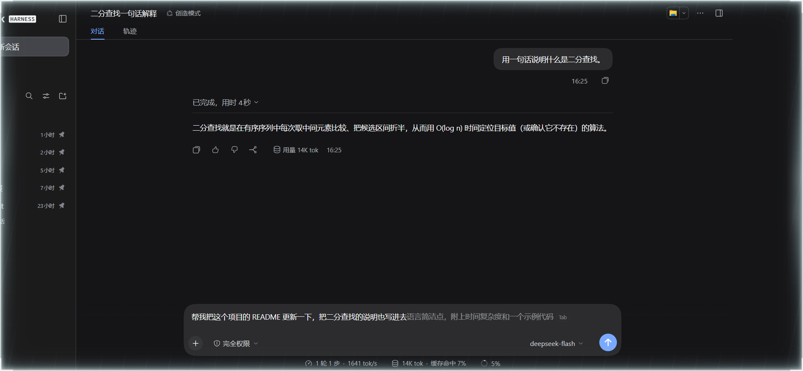Click the message input text field

[402, 317]
